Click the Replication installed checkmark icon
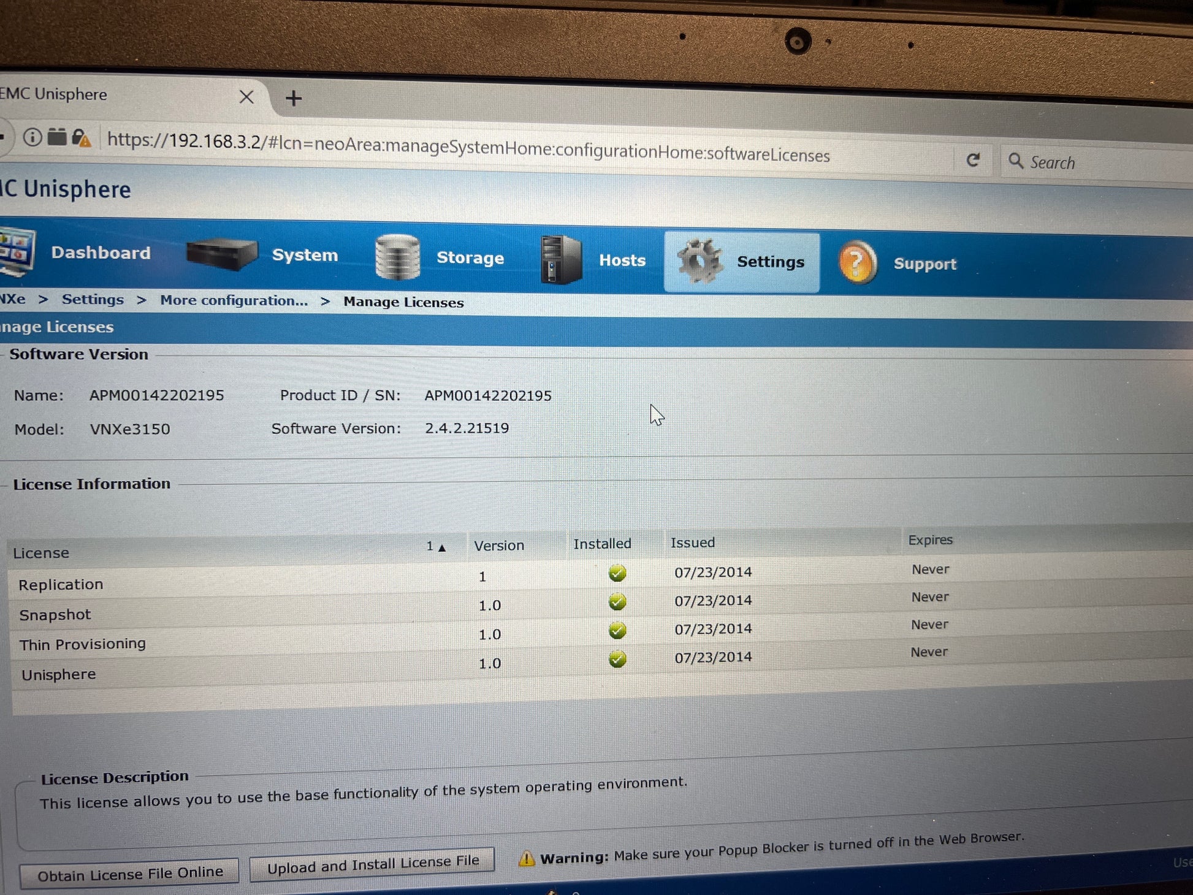This screenshot has width=1193, height=895. coord(617,573)
